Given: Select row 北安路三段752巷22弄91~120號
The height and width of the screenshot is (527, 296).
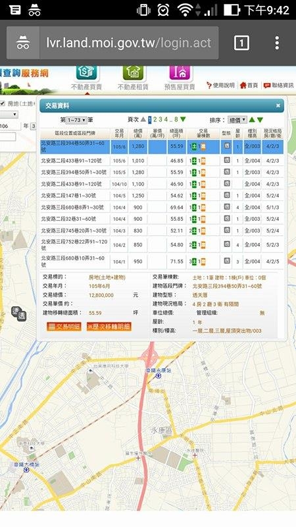Looking at the screenshot, I should [x=162, y=244].
